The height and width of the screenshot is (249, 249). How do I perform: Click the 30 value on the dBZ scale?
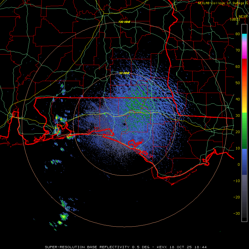point(238,115)
